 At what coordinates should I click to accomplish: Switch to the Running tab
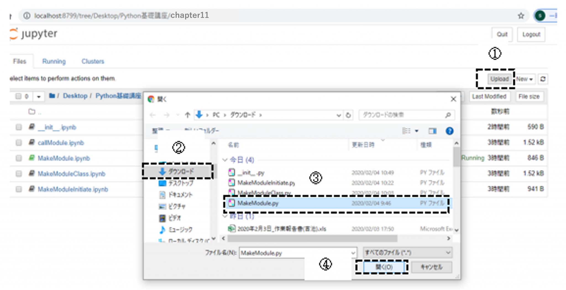(54, 61)
